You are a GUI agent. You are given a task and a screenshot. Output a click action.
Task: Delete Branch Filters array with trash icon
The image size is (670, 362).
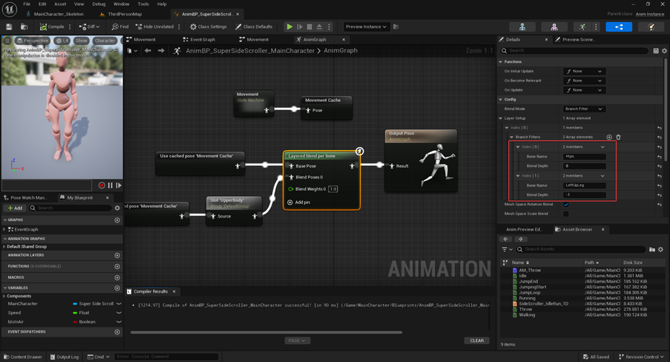(x=618, y=137)
